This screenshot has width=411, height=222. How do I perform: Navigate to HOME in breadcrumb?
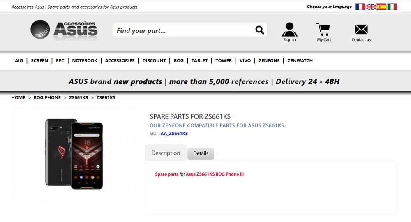point(18,98)
